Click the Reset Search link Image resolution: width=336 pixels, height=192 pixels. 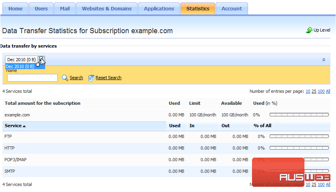point(108,78)
